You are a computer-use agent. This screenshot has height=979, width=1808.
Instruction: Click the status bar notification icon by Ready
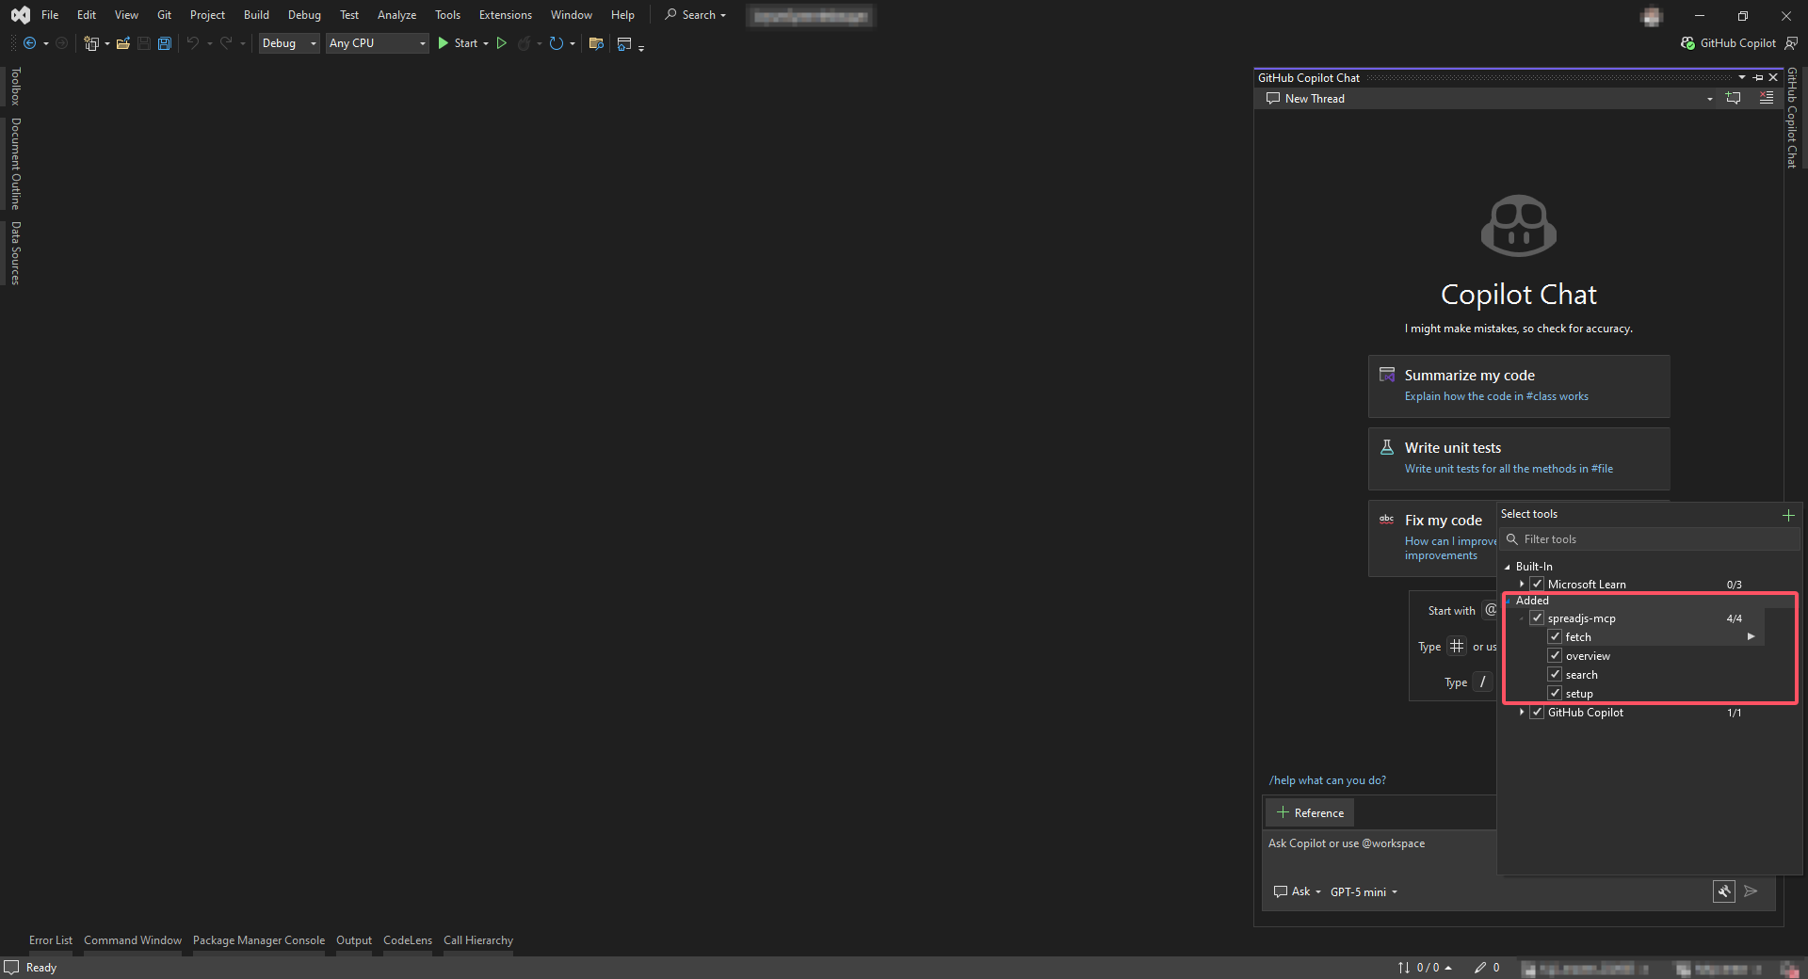pyautogui.click(x=11, y=968)
